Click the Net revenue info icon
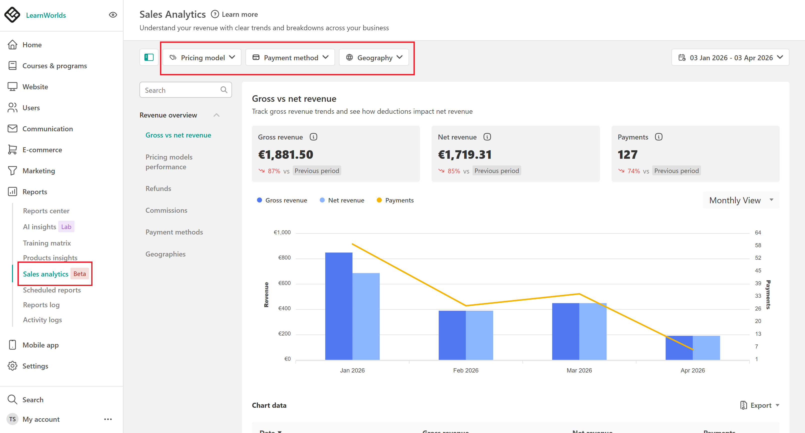Screen dimensions: 805x433 (x=487, y=137)
